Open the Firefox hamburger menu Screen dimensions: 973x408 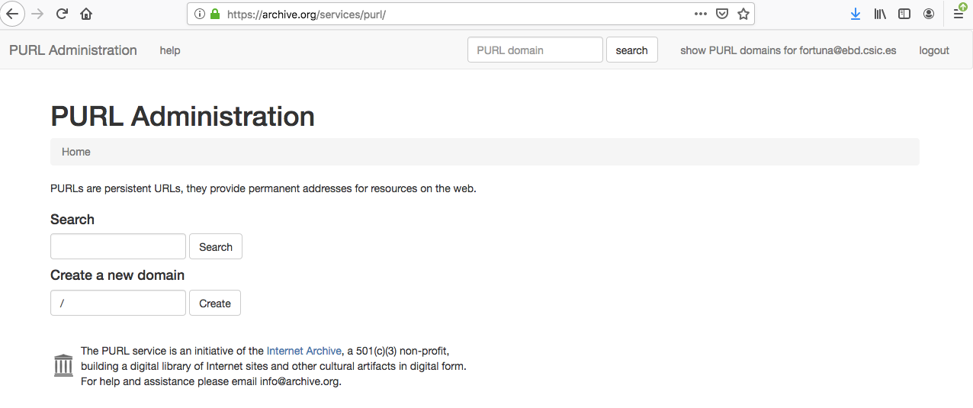(x=959, y=14)
